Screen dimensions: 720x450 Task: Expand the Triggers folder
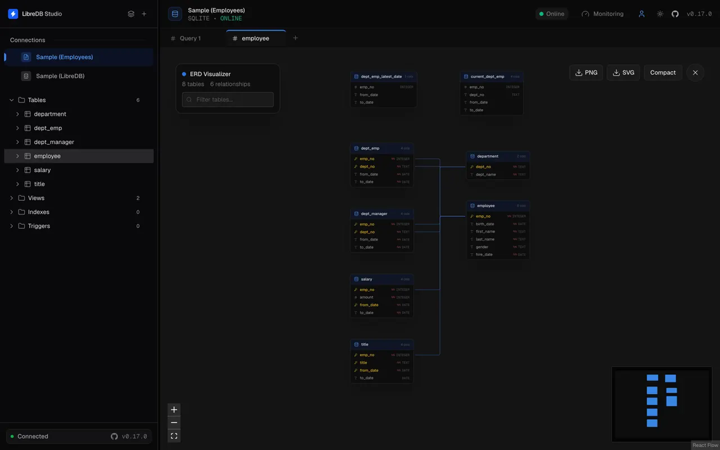[x=12, y=226]
